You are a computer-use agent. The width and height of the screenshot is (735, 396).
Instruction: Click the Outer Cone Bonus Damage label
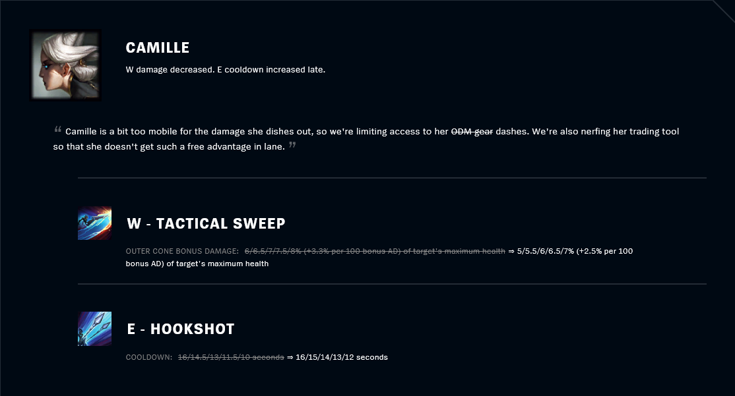pyautogui.click(x=182, y=251)
